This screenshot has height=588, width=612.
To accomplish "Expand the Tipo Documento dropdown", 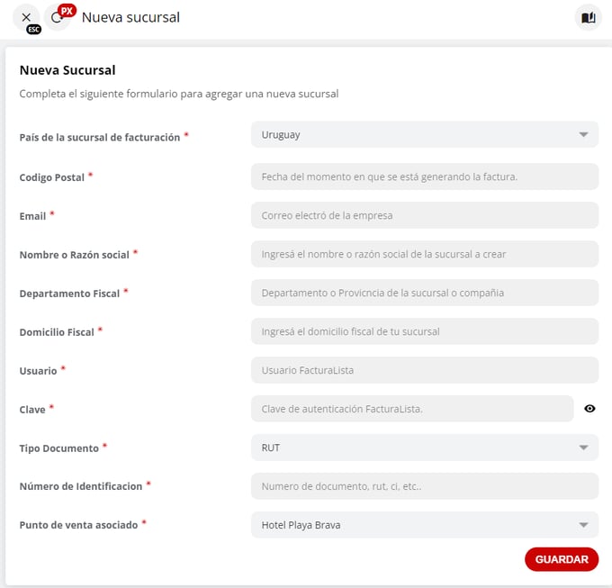I will pos(424,448).
